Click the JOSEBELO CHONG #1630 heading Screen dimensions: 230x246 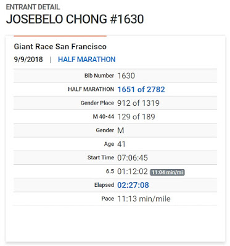pyautogui.click(x=75, y=19)
